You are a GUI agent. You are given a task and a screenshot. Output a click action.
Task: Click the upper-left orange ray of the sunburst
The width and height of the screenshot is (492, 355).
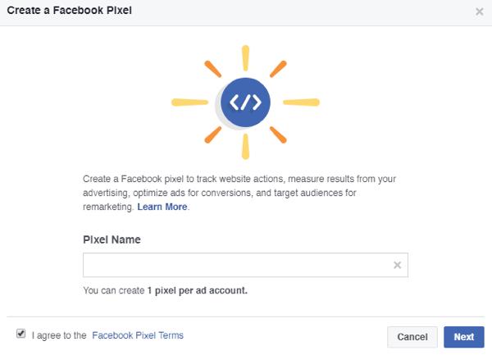213,69
